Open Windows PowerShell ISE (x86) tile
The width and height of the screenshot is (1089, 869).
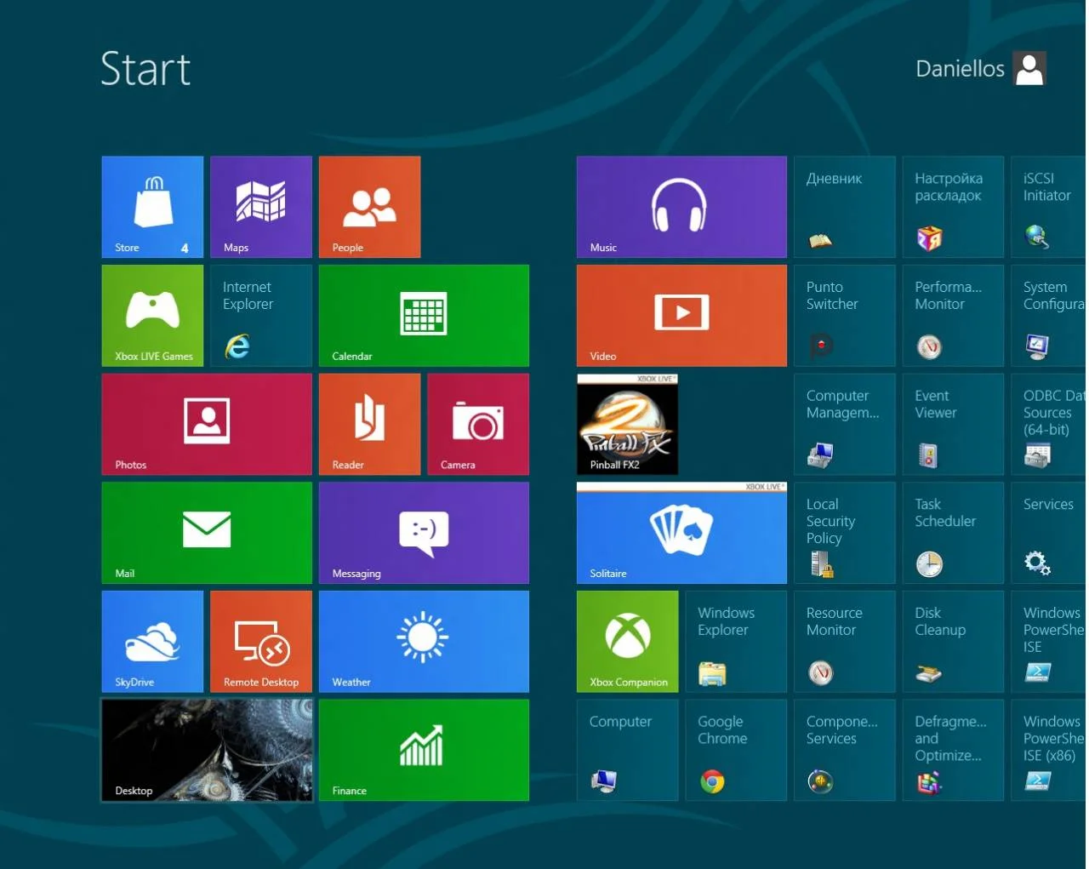(x=1050, y=750)
